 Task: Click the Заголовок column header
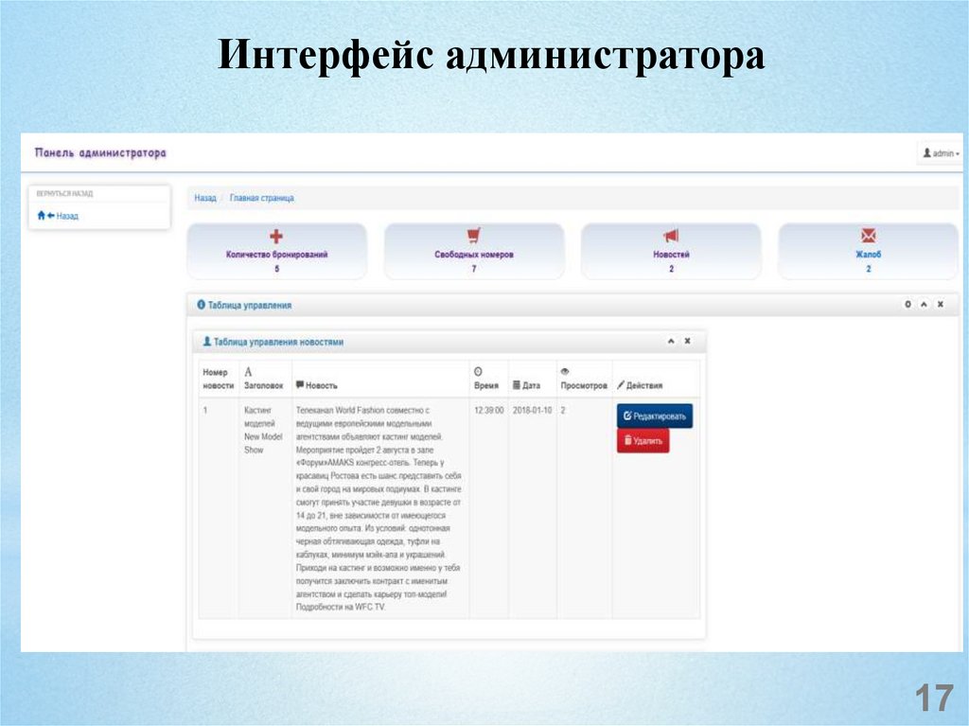263,379
